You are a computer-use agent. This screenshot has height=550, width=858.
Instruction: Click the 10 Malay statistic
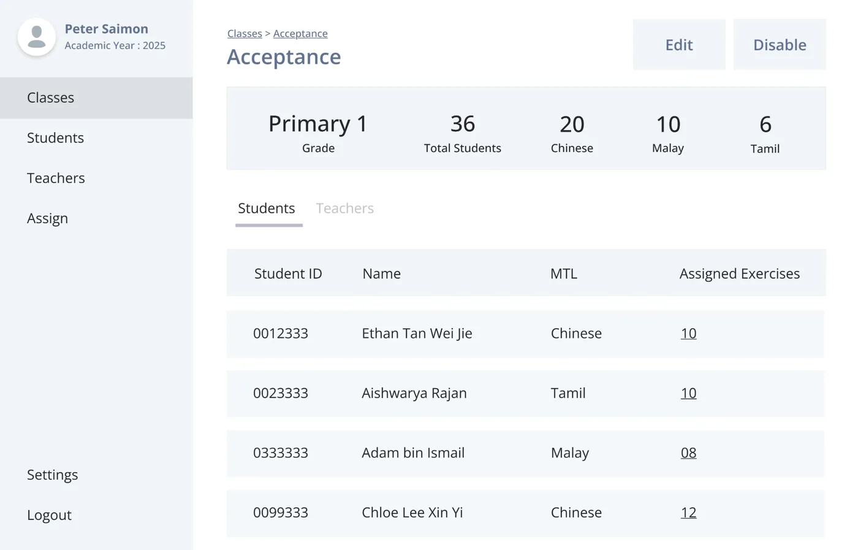668,132
